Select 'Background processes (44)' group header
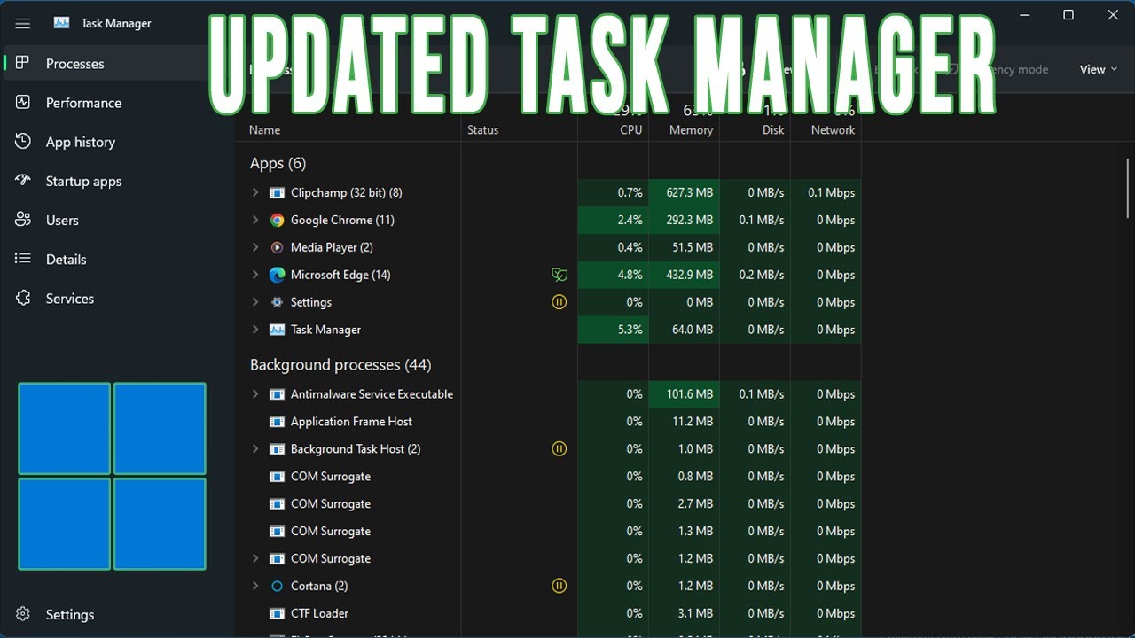 340,364
